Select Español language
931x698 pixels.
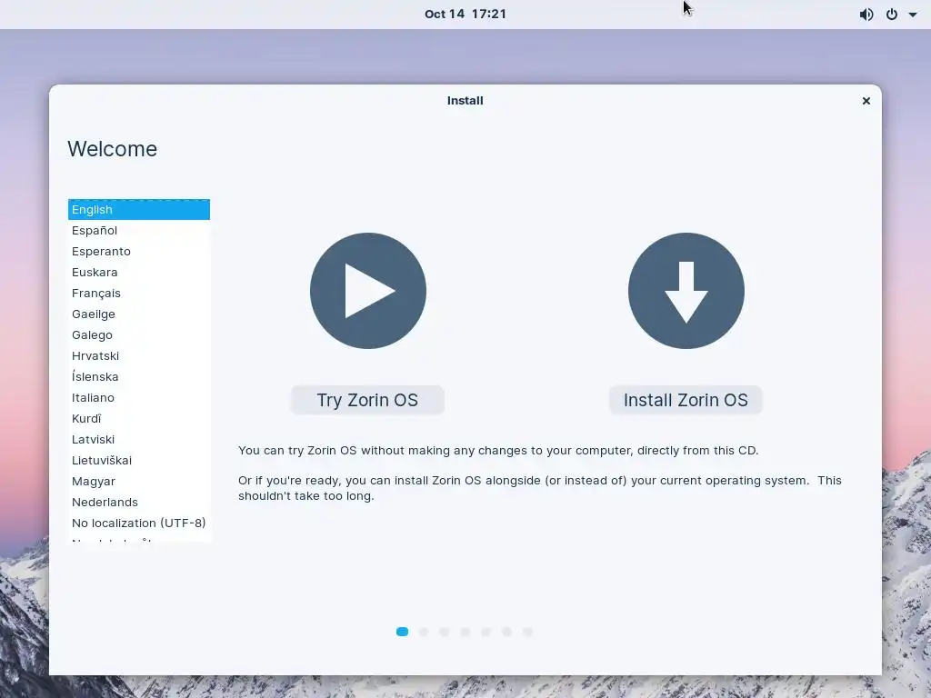(x=139, y=230)
